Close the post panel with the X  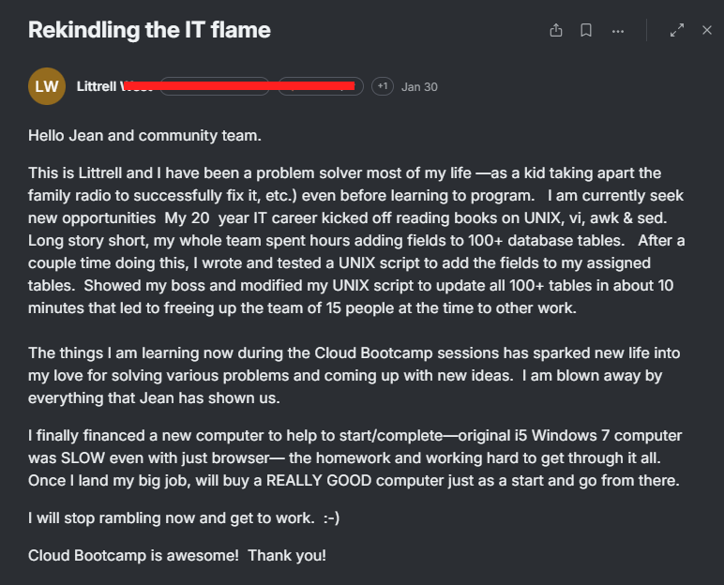pos(707,31)
